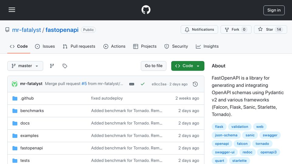292x164 pixels.
Task: Switch to the Code tab
Action: pyautogui.click(x=19, y=46)
